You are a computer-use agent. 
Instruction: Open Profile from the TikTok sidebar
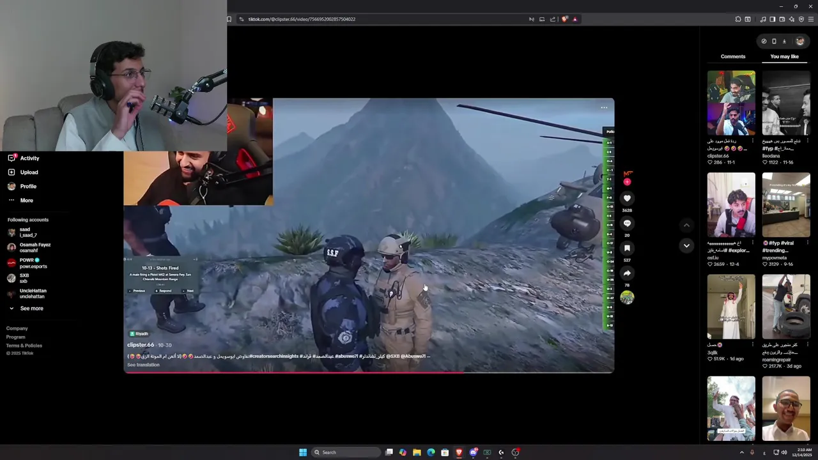coord(22,186)
